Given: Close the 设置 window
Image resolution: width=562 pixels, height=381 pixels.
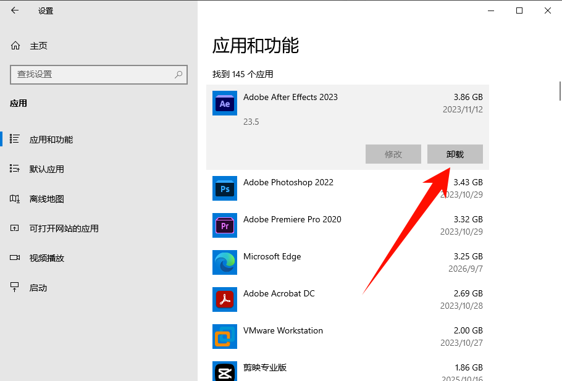Looking at the screenshot, I should point(547,10).
